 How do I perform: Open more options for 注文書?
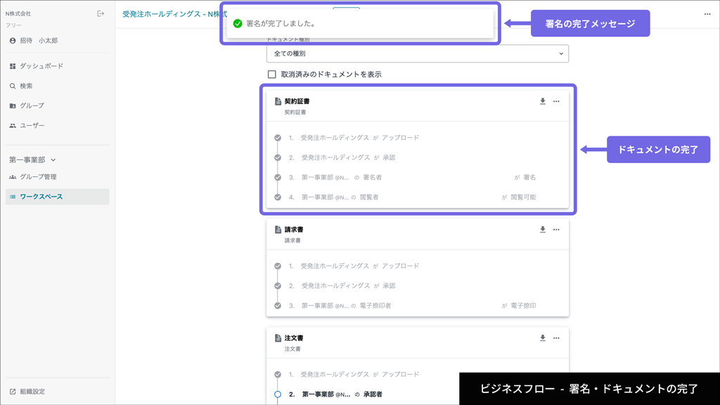point(556,337)
